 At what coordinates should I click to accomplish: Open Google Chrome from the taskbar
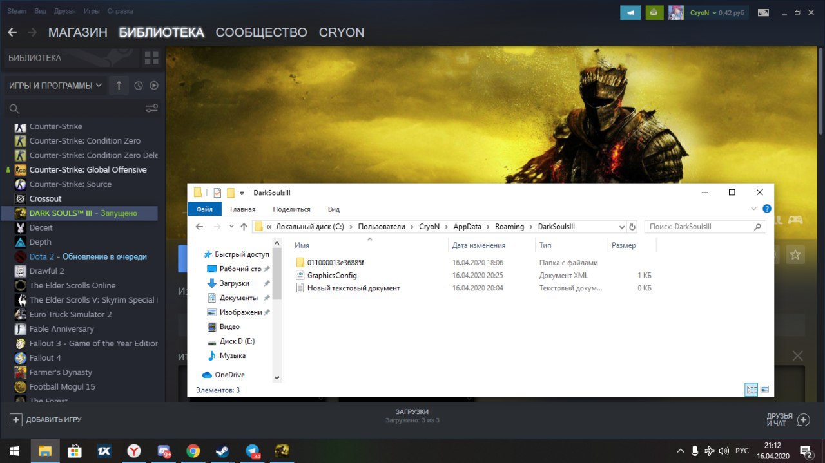(193, 451)
